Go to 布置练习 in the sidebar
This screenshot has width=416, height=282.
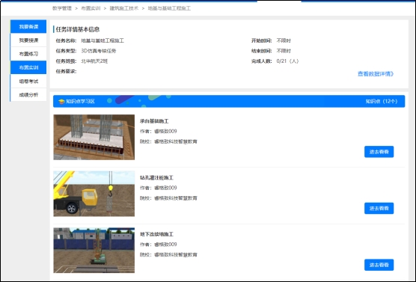point(28,54)
